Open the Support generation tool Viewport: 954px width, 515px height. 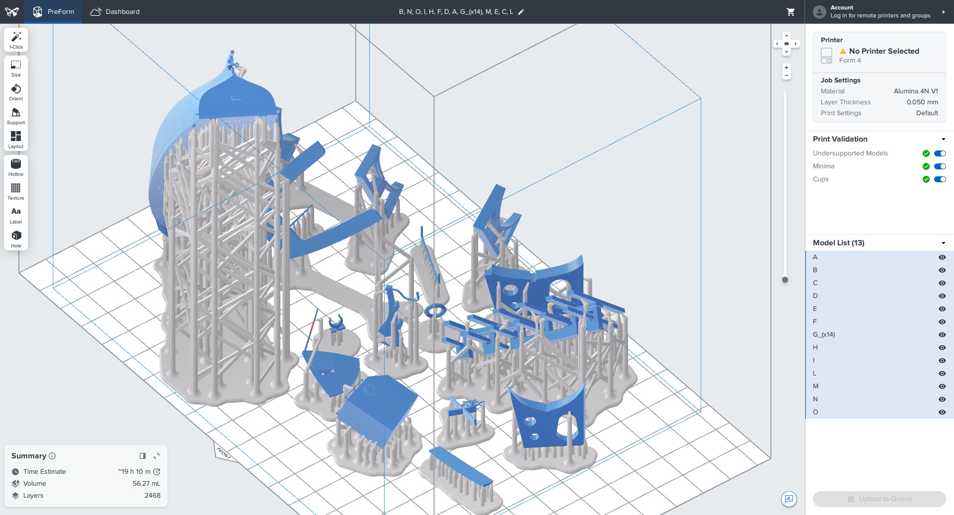(16, 116)
